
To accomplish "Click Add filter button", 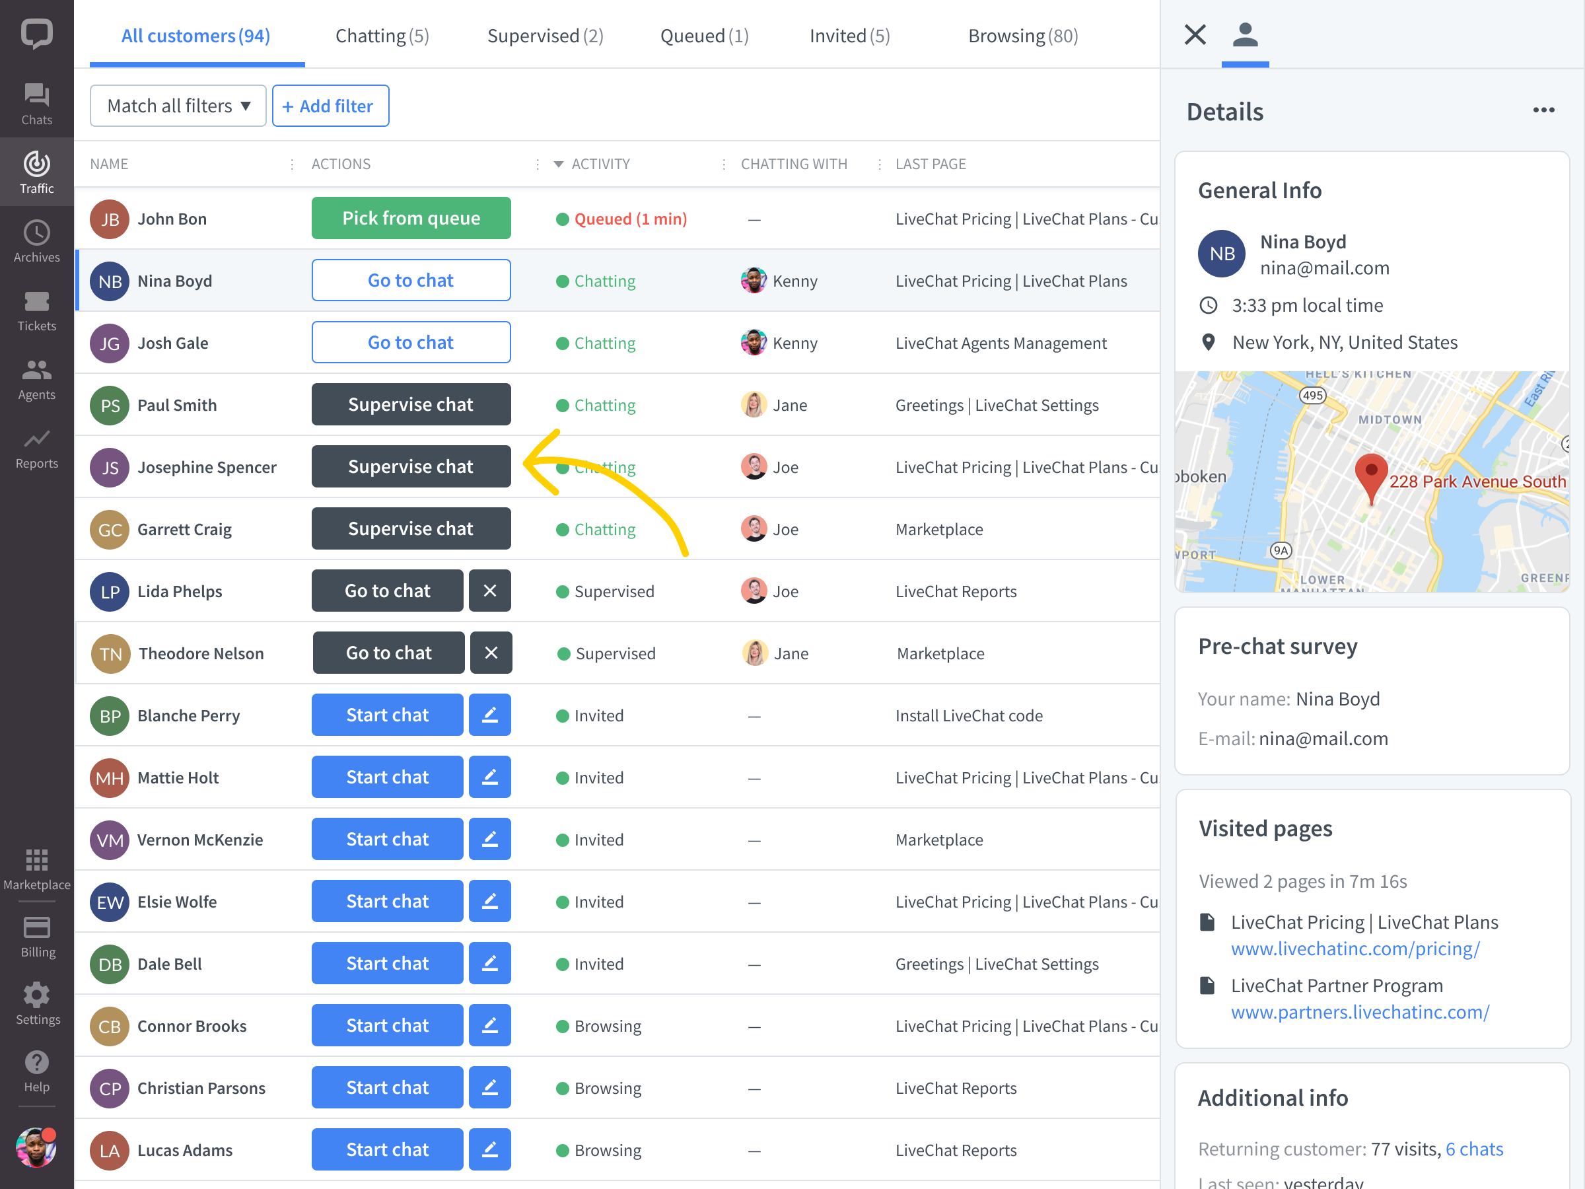I will click(331, 105).
